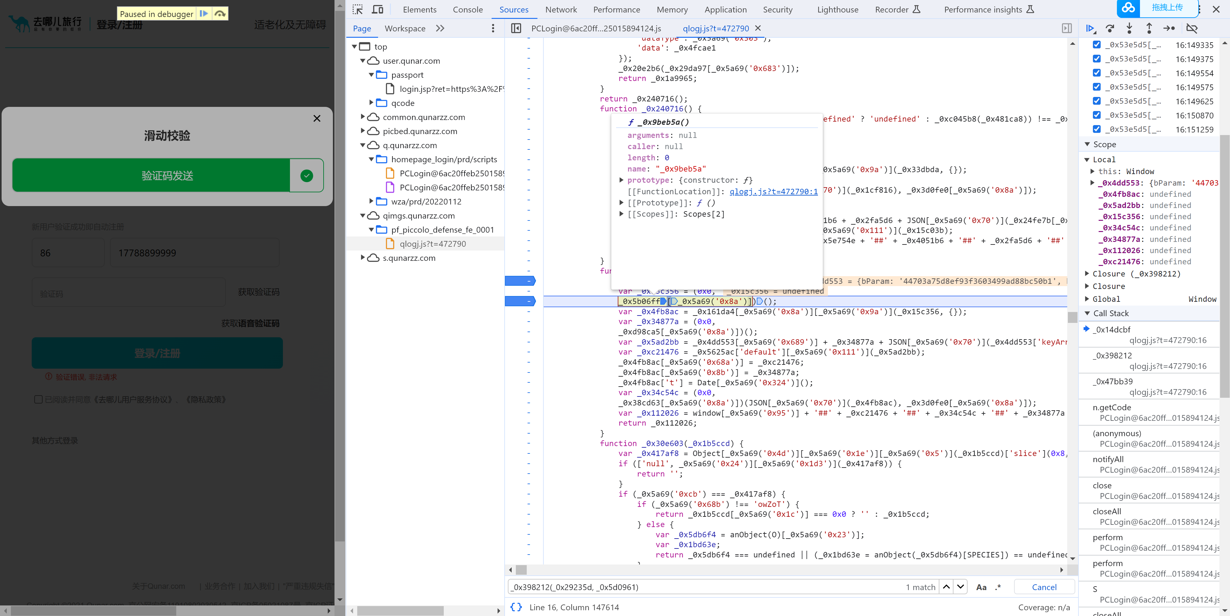
Task: Step over from the Paused in debugger overlay
Action: 220,14
